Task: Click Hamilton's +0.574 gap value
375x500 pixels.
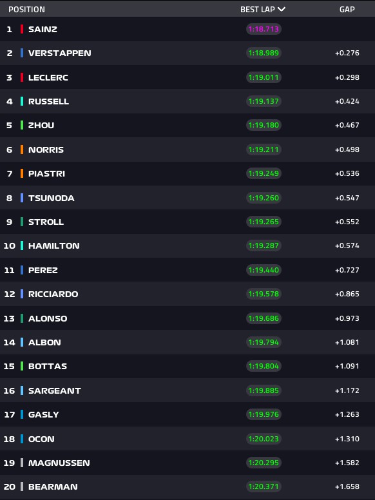Action: [x=347, y=245]
